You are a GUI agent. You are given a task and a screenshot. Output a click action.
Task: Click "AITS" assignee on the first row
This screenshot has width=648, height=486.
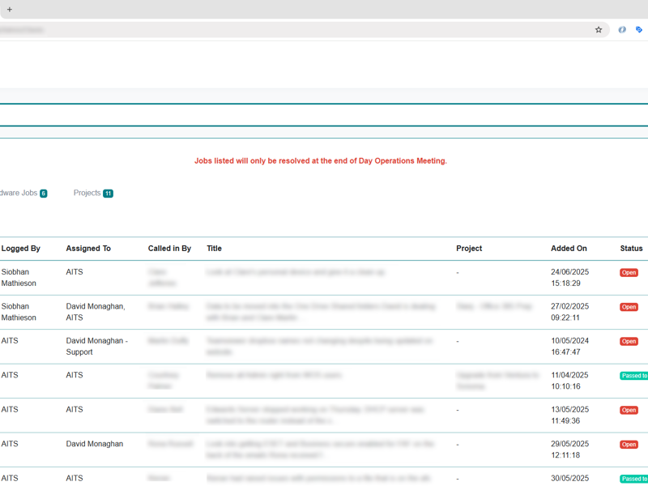tap(75, 272)
